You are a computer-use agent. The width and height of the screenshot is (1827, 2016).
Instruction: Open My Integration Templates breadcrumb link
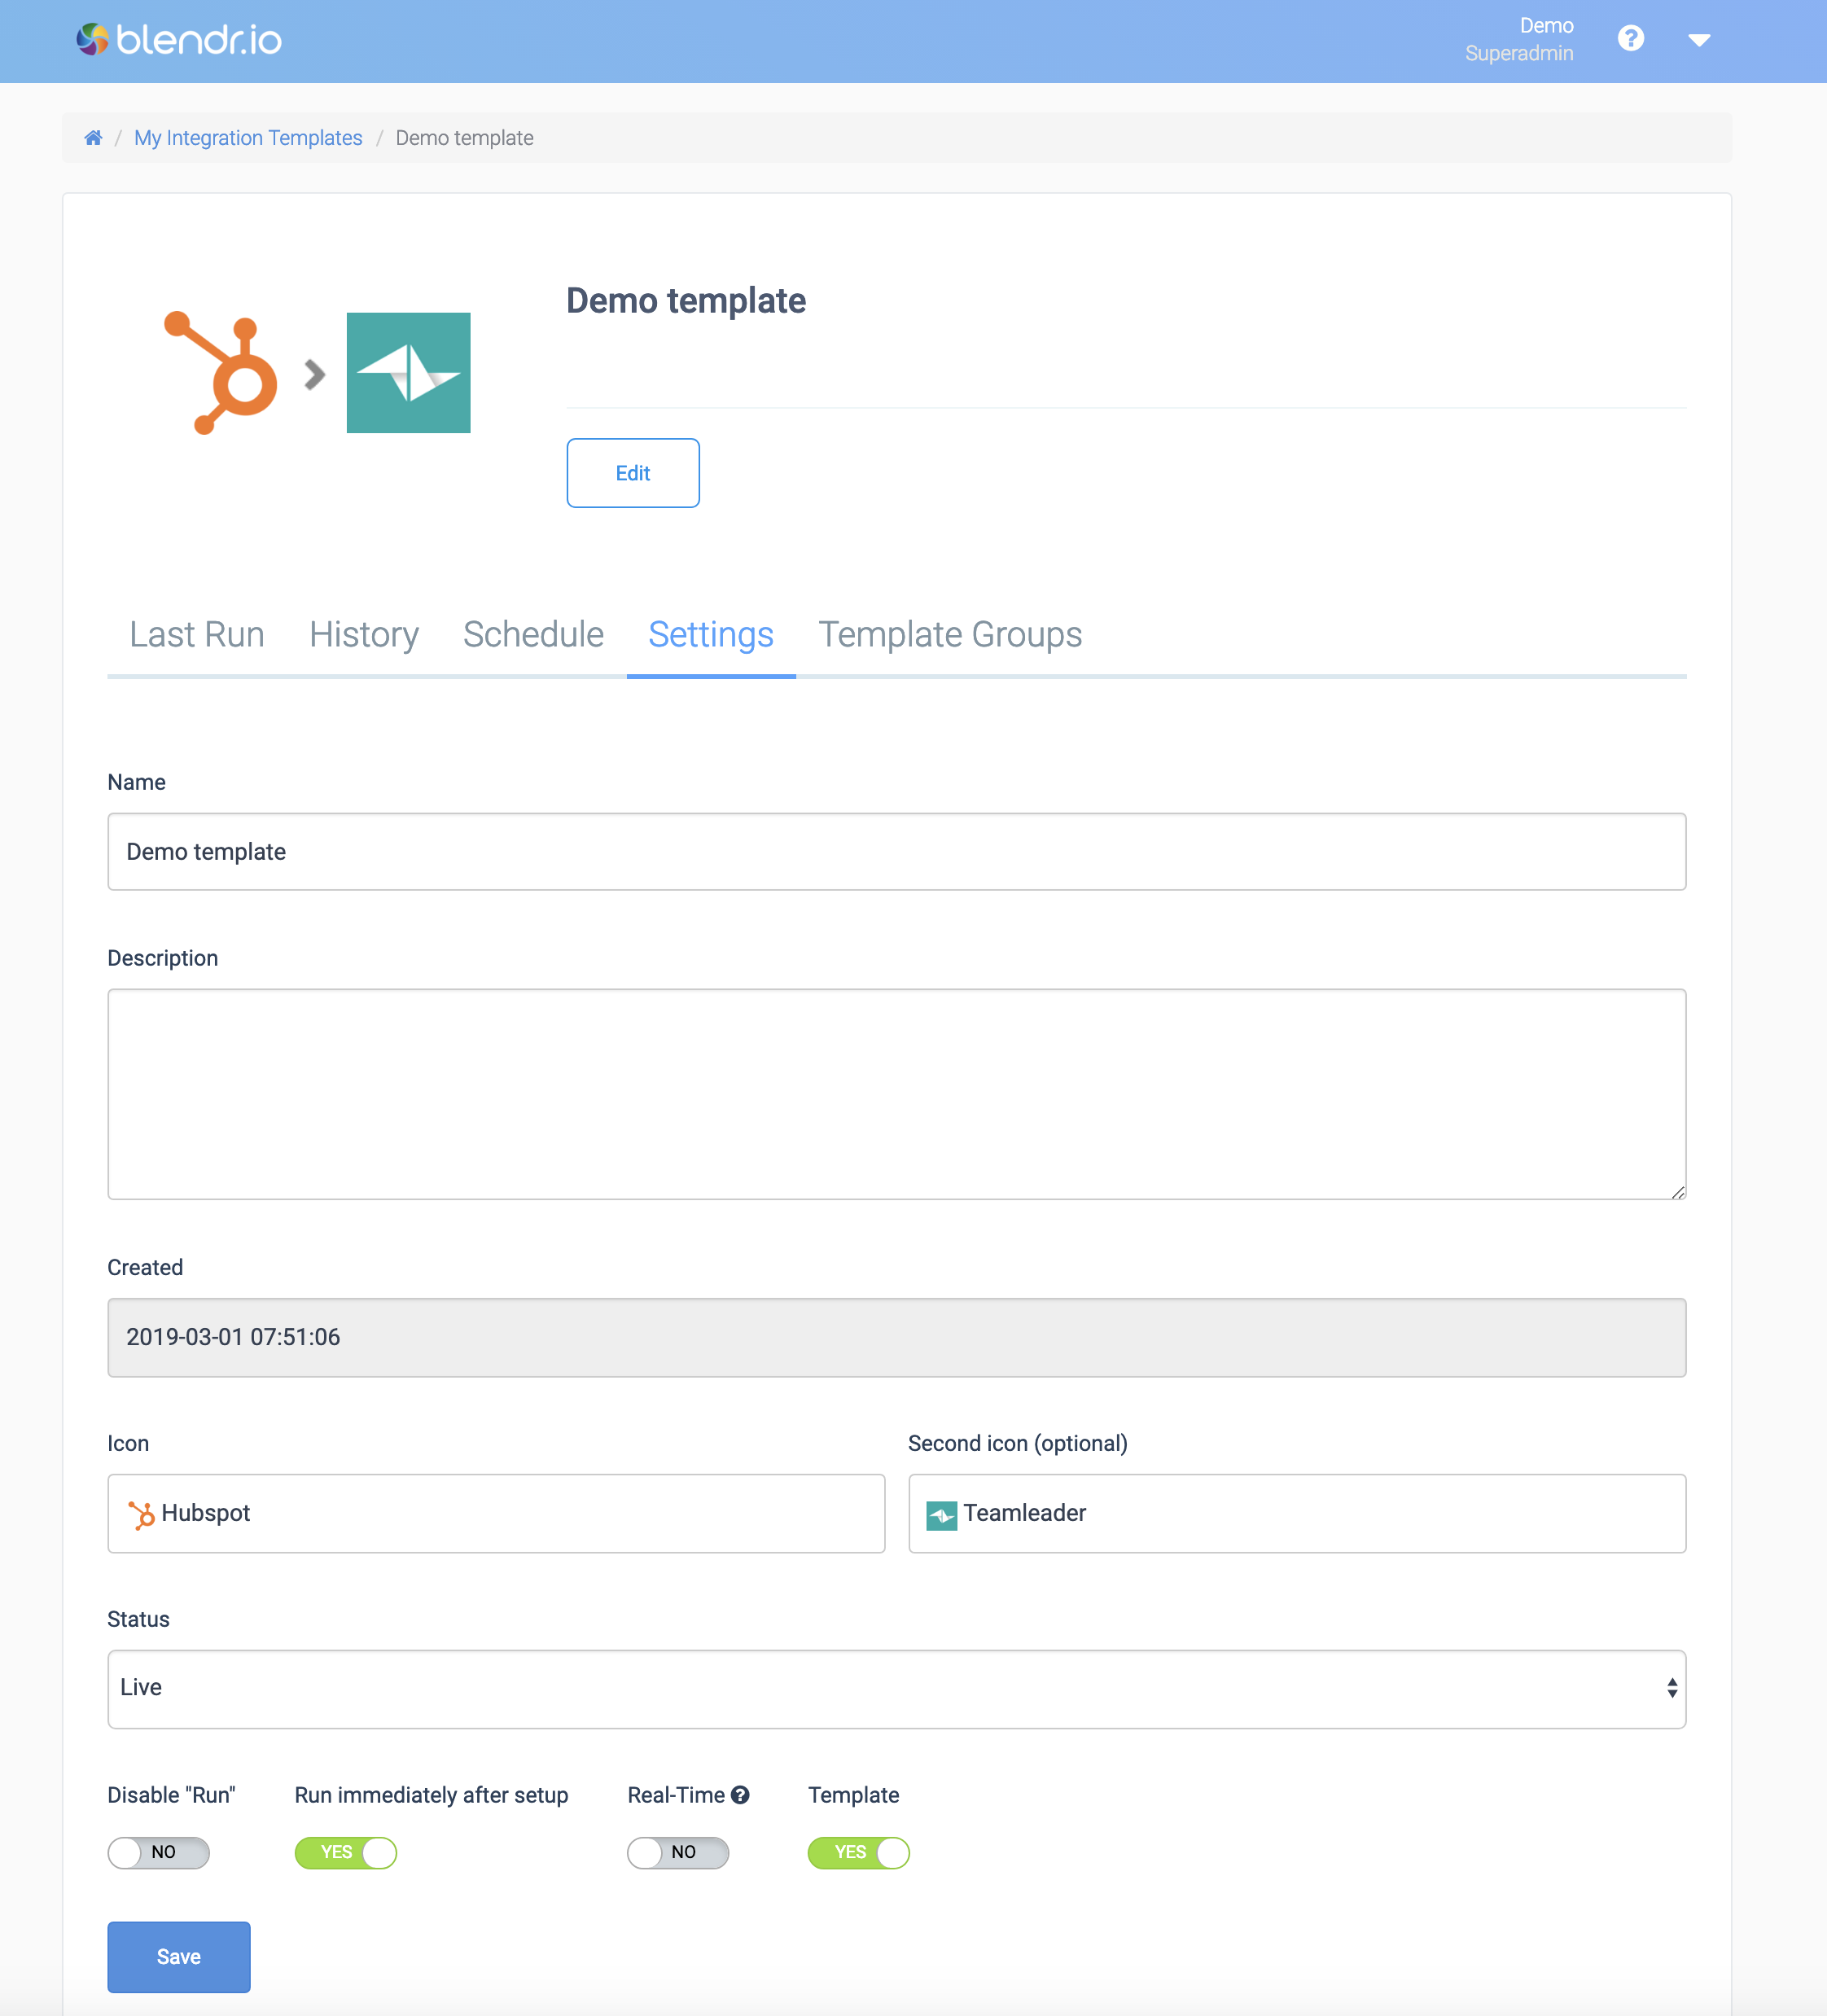coord(248,138)
